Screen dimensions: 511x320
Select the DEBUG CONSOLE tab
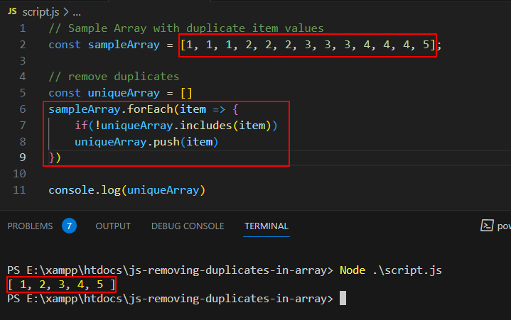pos(188,226)
